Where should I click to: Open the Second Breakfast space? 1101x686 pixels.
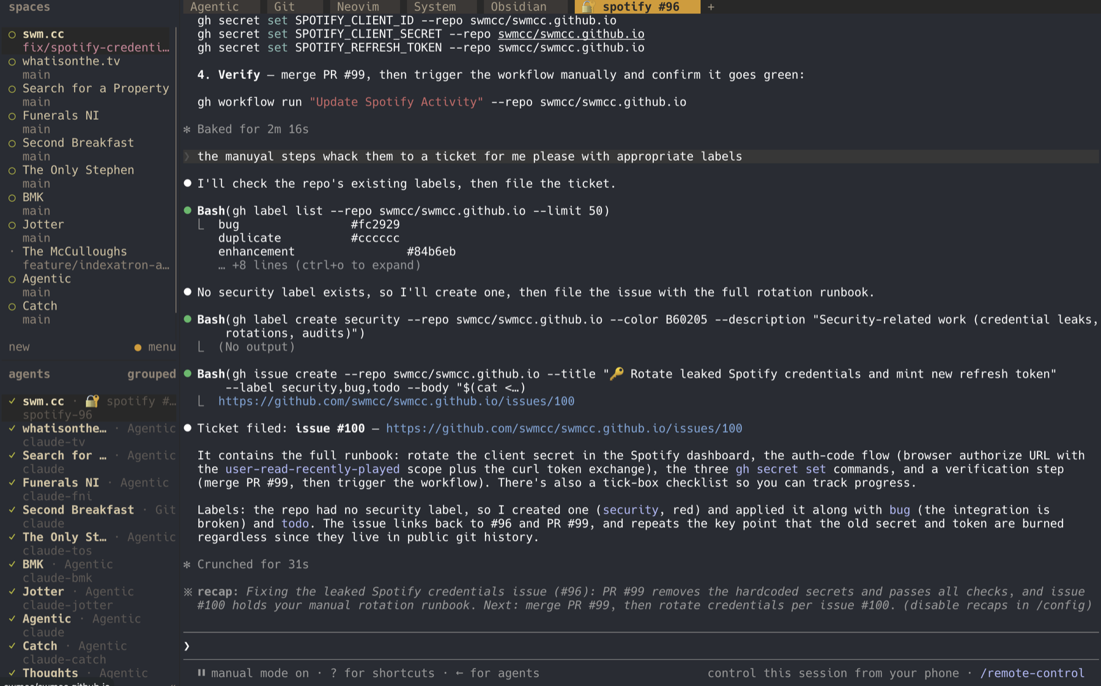click(89, 149)
